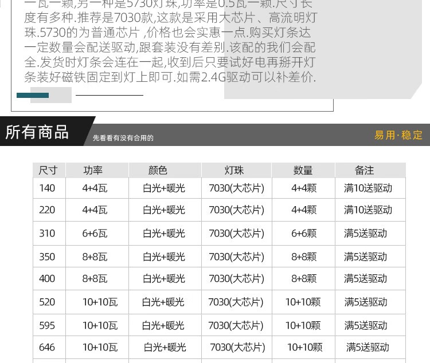The image size is (430, 363).
Task: Select size cell 520
Action: (x=47, y=302)
